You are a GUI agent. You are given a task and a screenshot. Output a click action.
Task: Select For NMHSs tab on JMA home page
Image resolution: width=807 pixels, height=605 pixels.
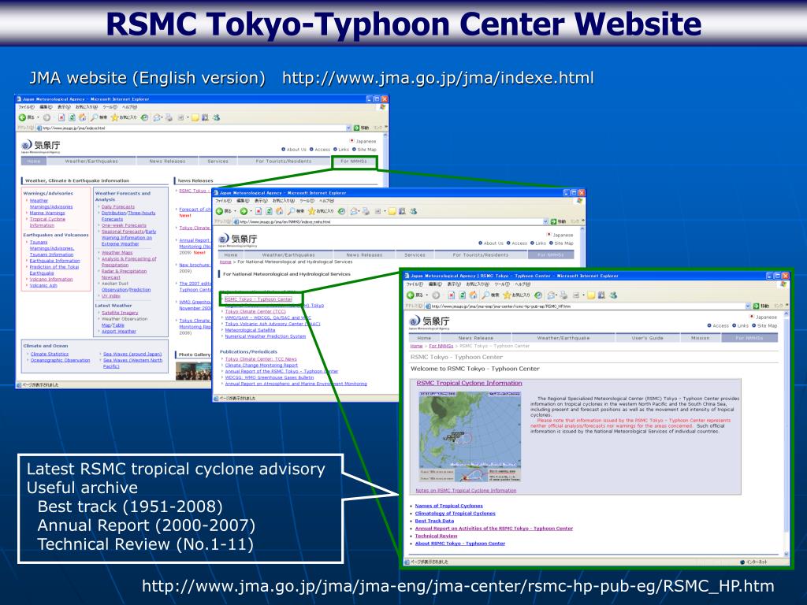(354, 161)
